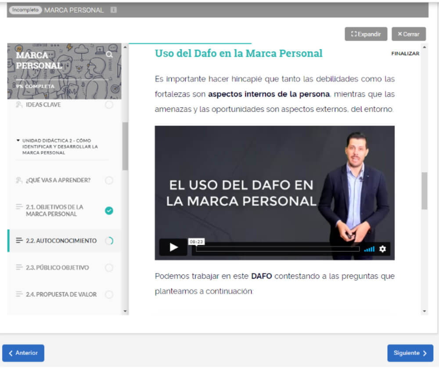Click the 2.3 Público Objetivo status circle

click(x=109, y=268)
